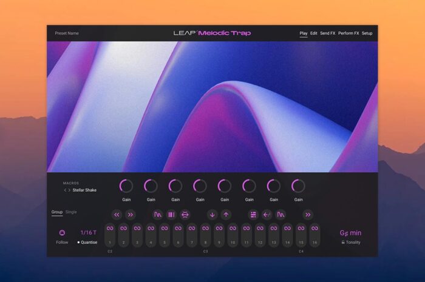Open the Send FX tab
Screen dimensions: 425x282
pos(327,33)
